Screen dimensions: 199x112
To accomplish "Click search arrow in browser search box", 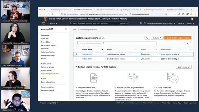I will coord(166,14).
